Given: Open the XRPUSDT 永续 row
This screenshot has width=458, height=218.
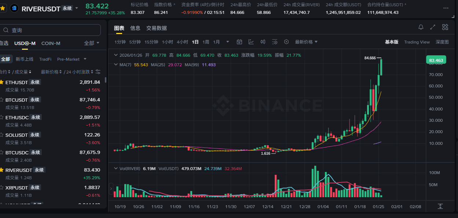Looking at the screenshot, I should (x=51, y=191).
